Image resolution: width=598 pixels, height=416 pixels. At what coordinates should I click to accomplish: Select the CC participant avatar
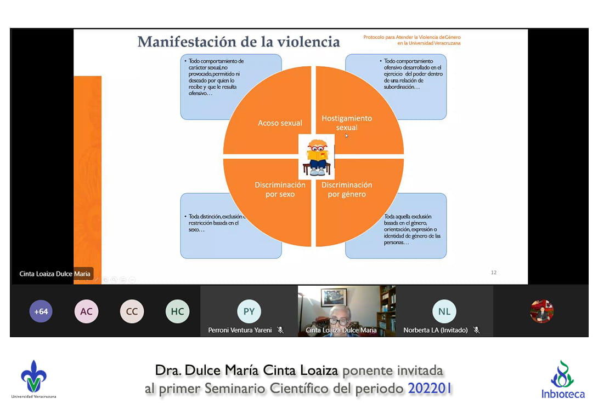tap(132, 311)
